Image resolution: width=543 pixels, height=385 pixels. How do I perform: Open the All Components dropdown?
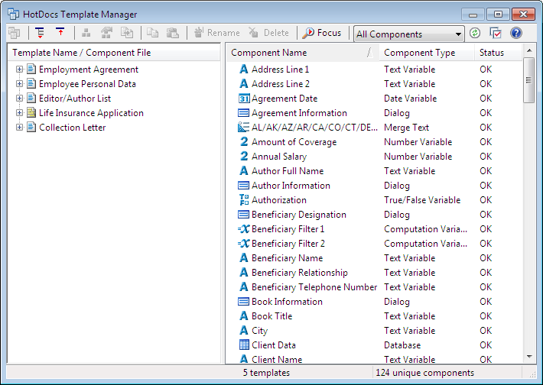409,34
